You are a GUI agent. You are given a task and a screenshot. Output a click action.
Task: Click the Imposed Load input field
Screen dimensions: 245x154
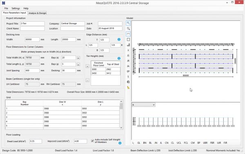click(x=80, y=141)
